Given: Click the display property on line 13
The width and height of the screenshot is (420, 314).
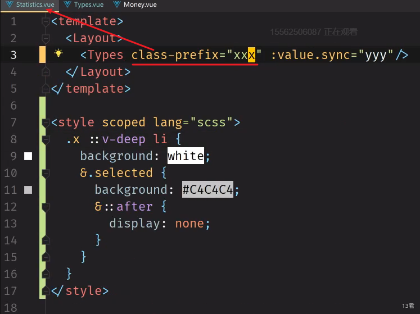Looking at the screenshot, I should [x=134, y=224].
